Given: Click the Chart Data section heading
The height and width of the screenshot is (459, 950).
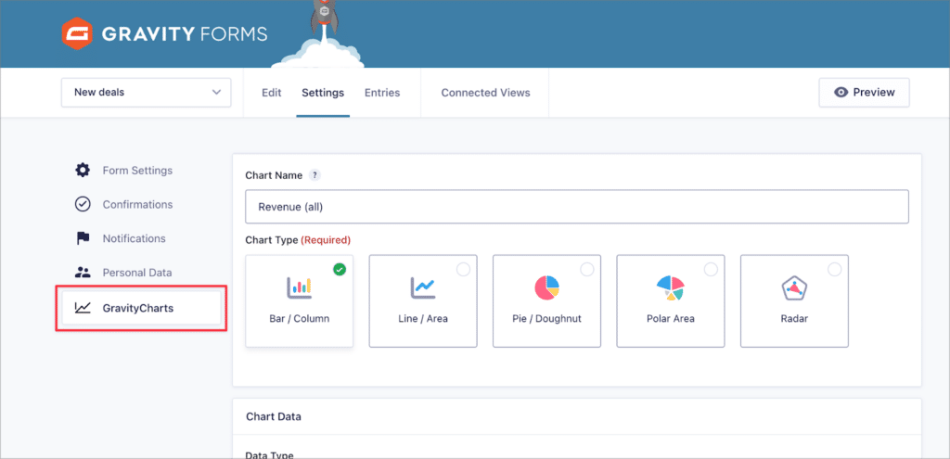Looking at the screenshot, I should pos(274,416).
